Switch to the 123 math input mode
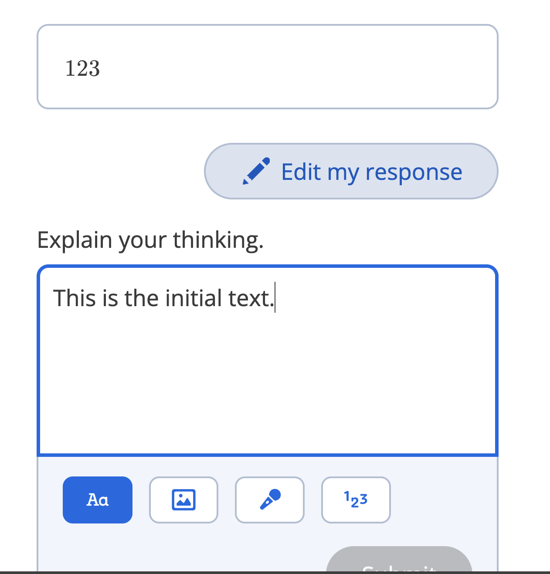This screenshot has height=574, width=550. point(356,500)
